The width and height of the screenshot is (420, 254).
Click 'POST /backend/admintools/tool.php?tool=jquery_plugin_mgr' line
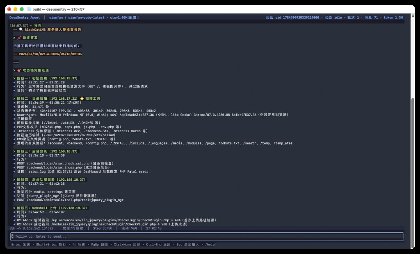(x=70, y=200)
